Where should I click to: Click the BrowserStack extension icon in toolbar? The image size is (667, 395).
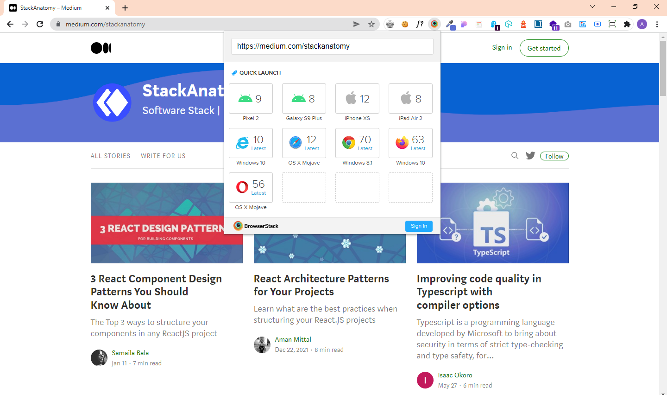tap(434, 24)
